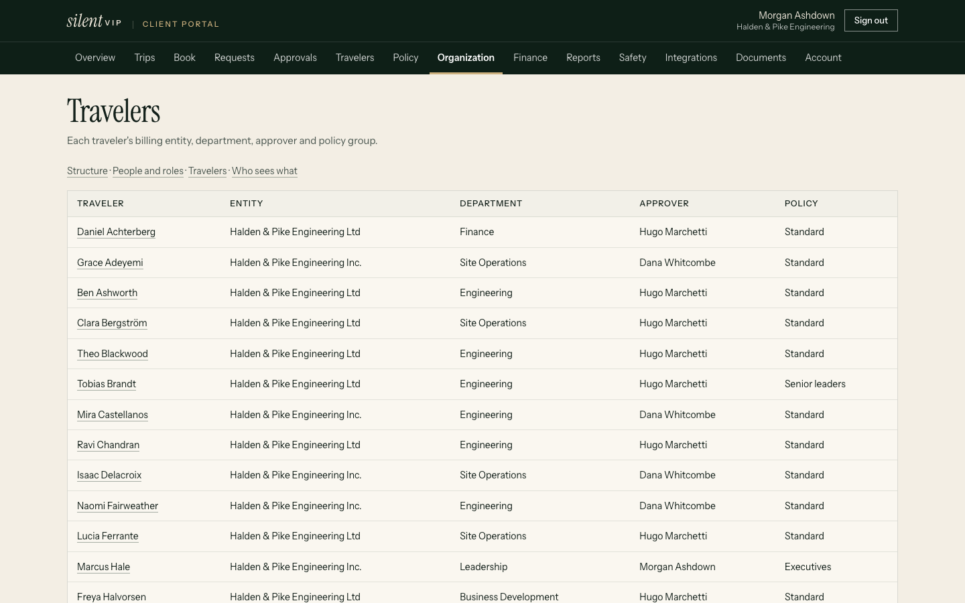The image size is (965, 603).
Task: Click the Silent VIP logo
Action: pos(94,21)
